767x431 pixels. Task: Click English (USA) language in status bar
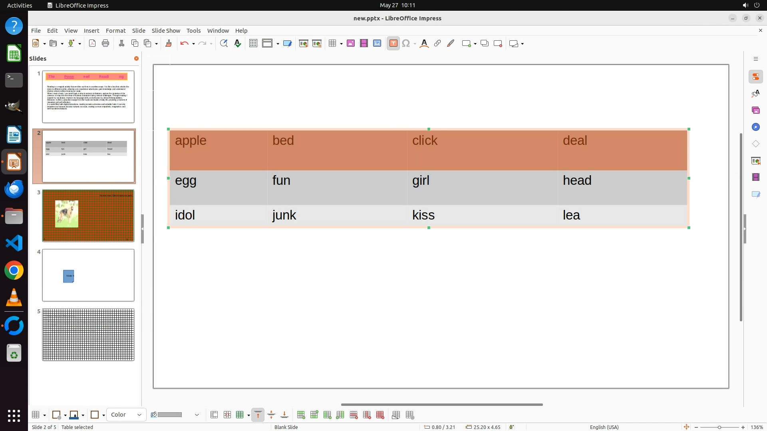tap(604, 427)
